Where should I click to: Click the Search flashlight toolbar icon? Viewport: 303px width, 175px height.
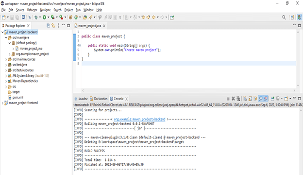click(91, 17)
